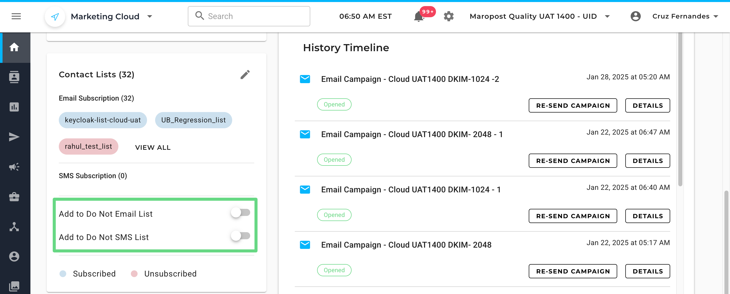Viewport: 730px width, 294px height.
Task: Edit Contact Lists with pencil icon
Action: [x=245, y=75]
